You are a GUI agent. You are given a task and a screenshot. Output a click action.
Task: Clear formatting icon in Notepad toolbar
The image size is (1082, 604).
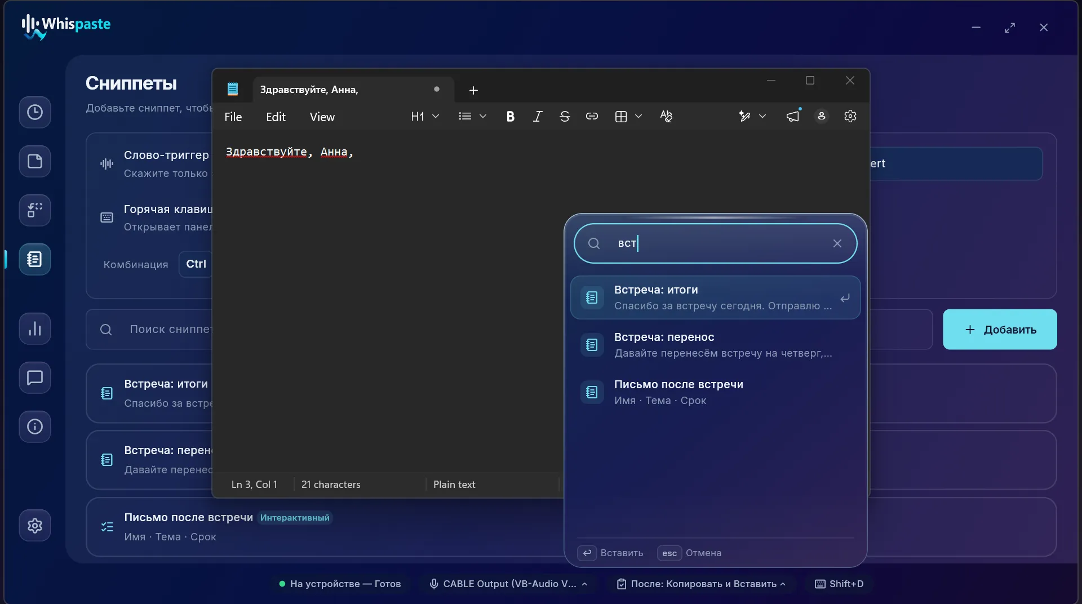666,117
